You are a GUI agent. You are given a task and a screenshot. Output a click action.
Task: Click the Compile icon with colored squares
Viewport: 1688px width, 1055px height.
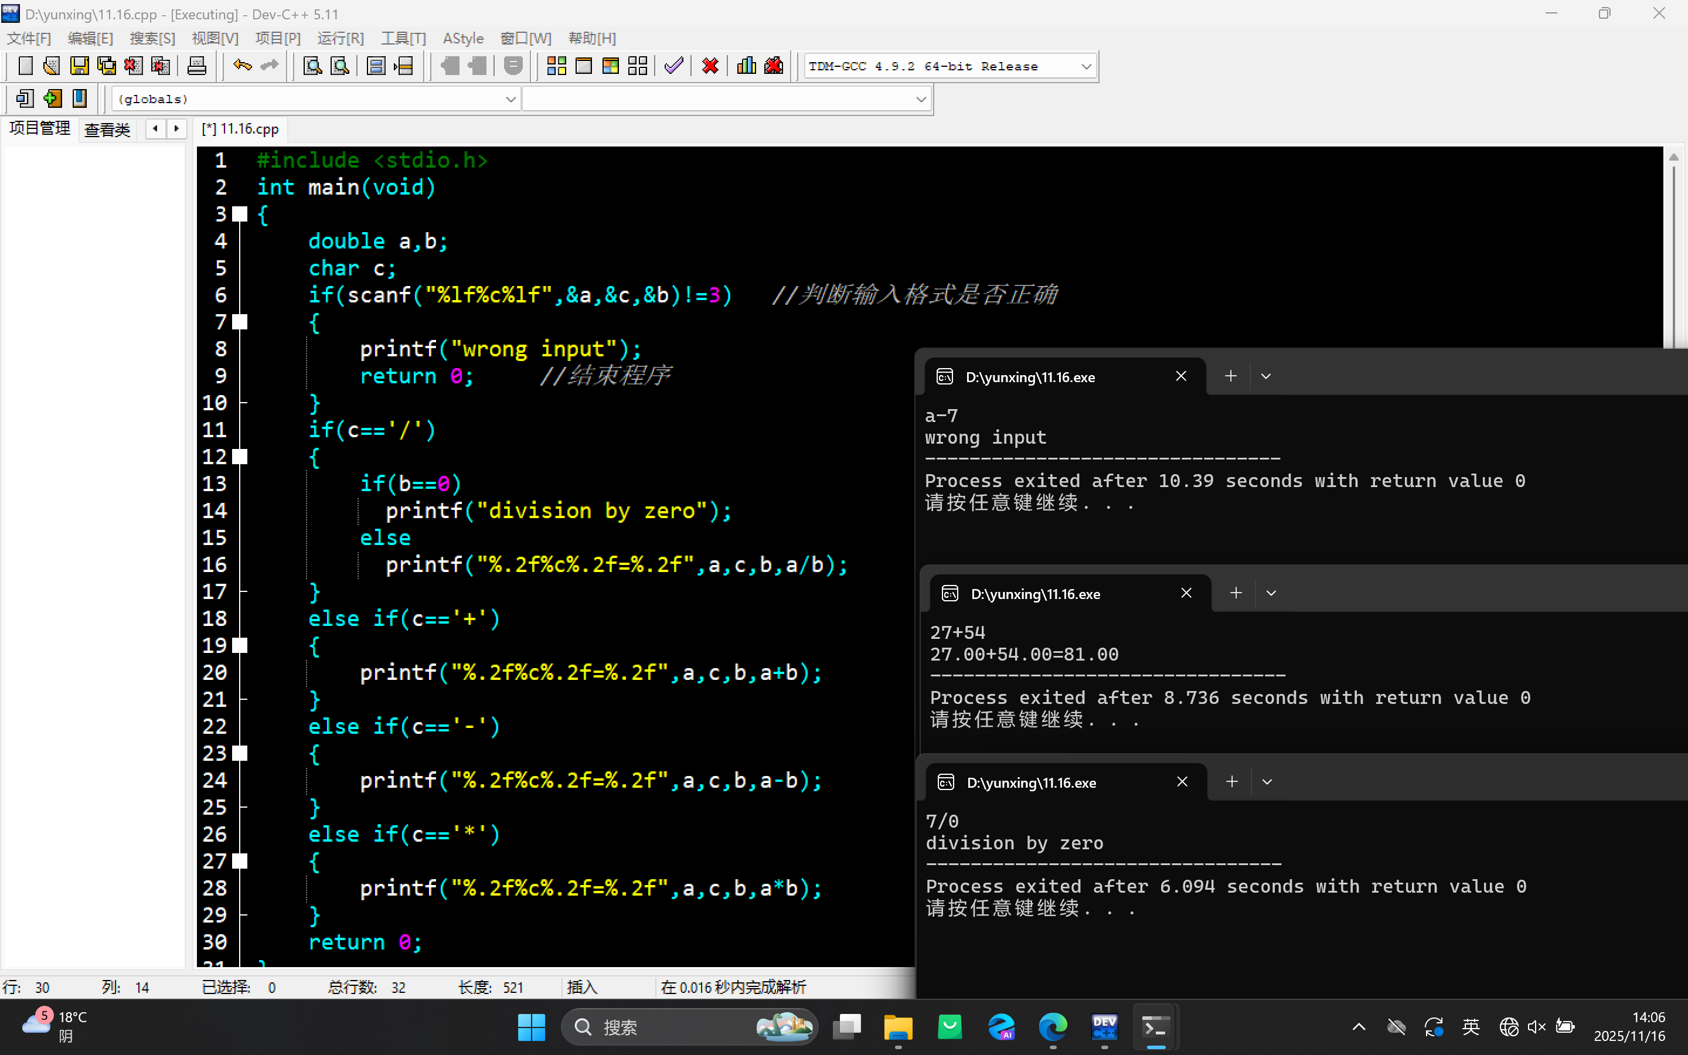coord(556,66)
